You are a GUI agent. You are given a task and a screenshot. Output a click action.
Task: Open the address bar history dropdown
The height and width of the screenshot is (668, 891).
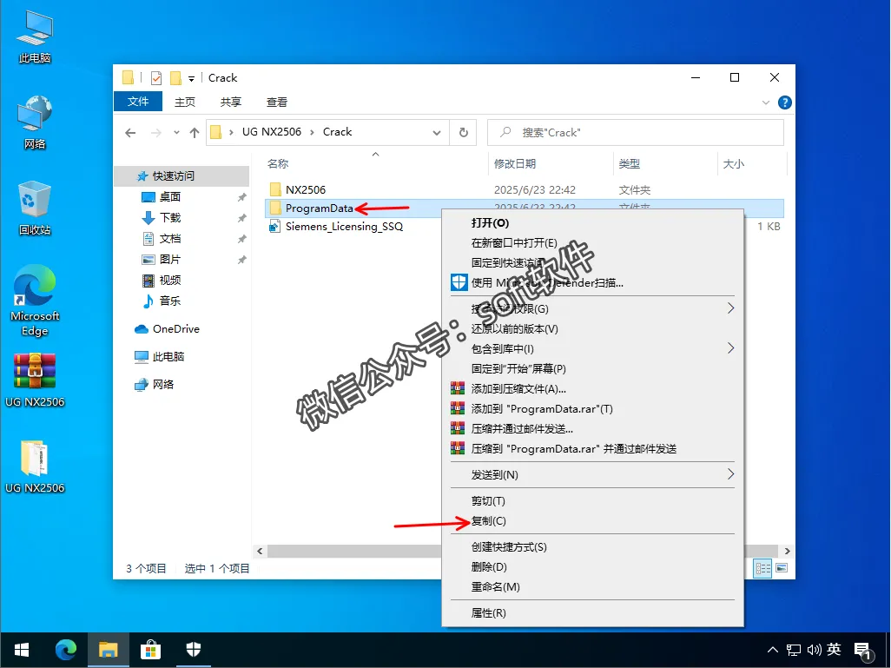[x=437, y=132]
